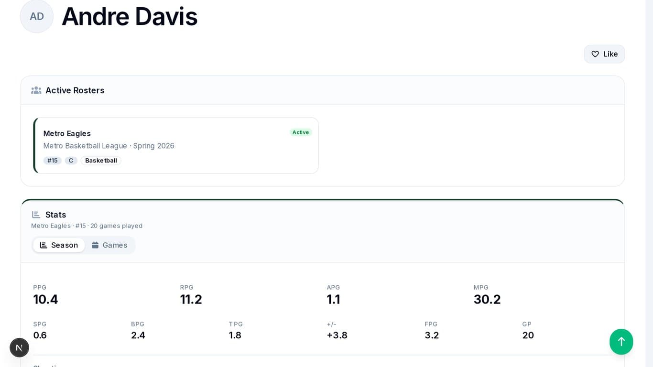The image size is (653, 367).
Task: Click the calendar icon on Games tab
Action: pyautogui.click(x=95, y=245)
